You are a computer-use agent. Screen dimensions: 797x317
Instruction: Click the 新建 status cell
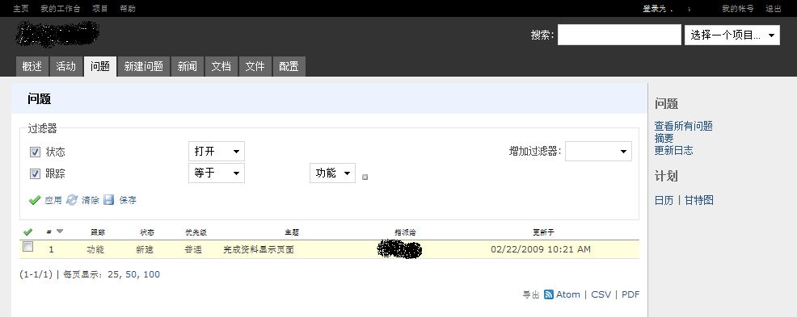tap(145, 249)
